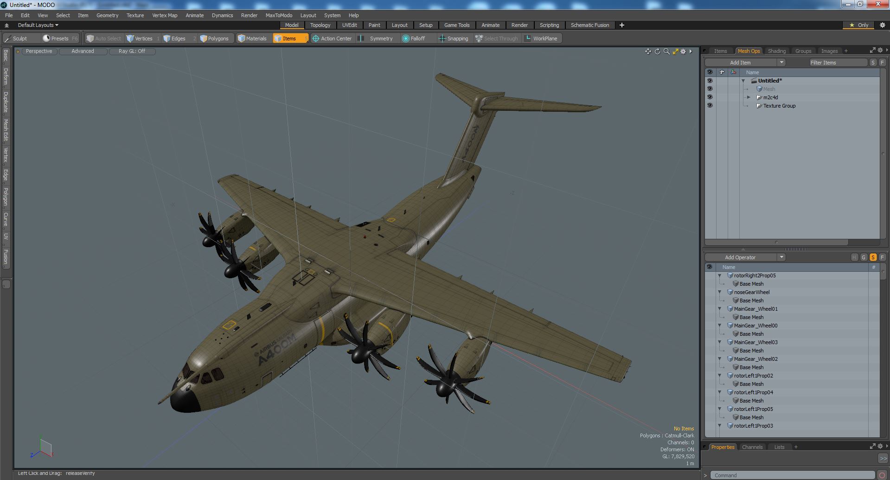
Task: Click the viewport rotate icon
Action: coord(657,51)
